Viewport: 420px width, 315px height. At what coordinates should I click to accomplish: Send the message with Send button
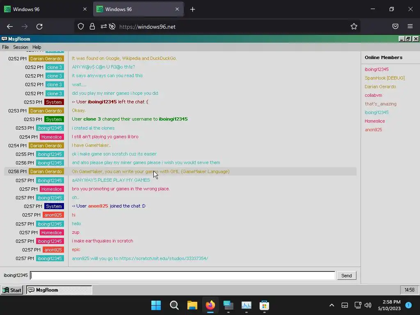pos(346,276)
